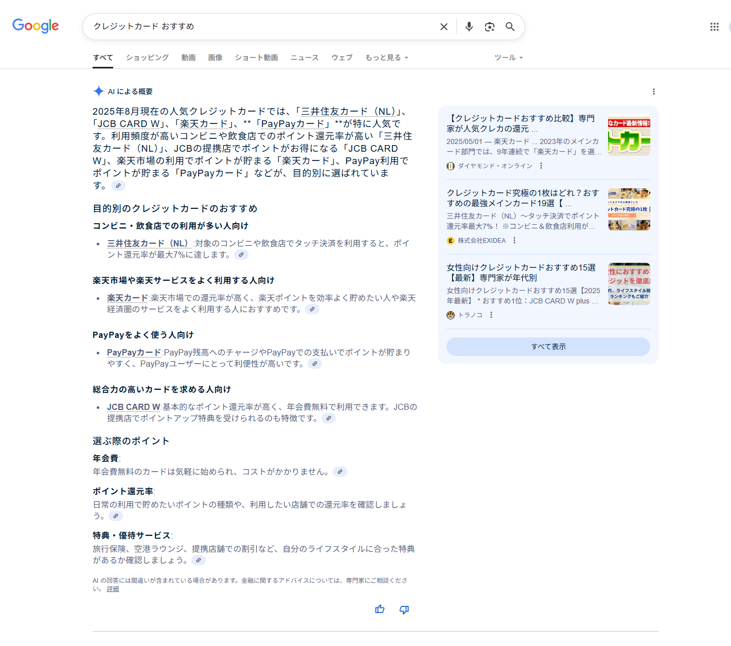Open thumbnail of トラノコ article
Screen dimensions: 731x646
629,284
